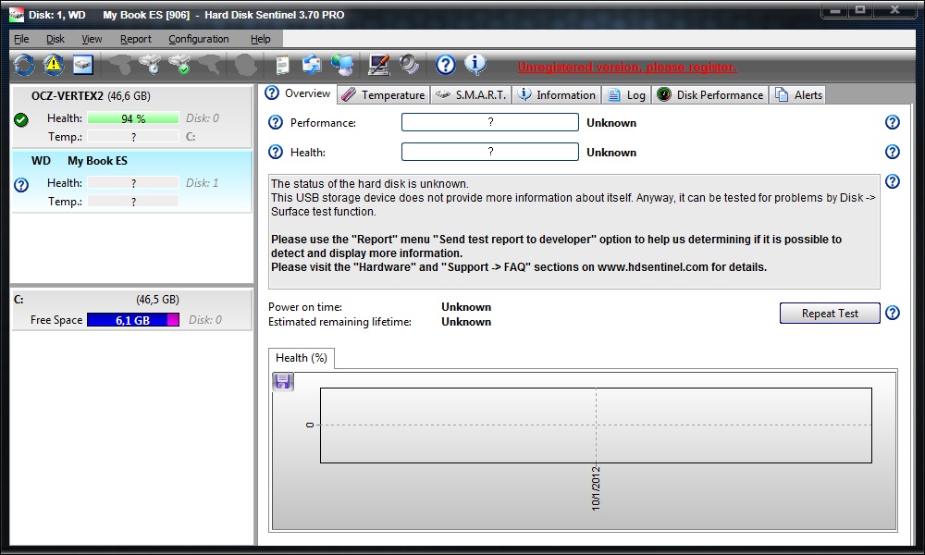Screen dimensions: 925x555
Task: Click the blue info bubble toolbar icon
Action: tap(475, 65)
